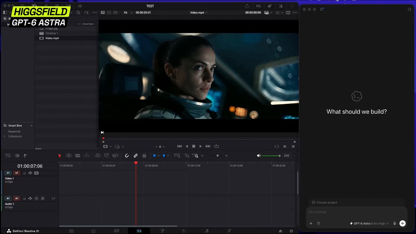The height and width of the screenshot is (234, 416).
Task: Open the flag color dropdown arrow
Action: [x=158, y=156]
